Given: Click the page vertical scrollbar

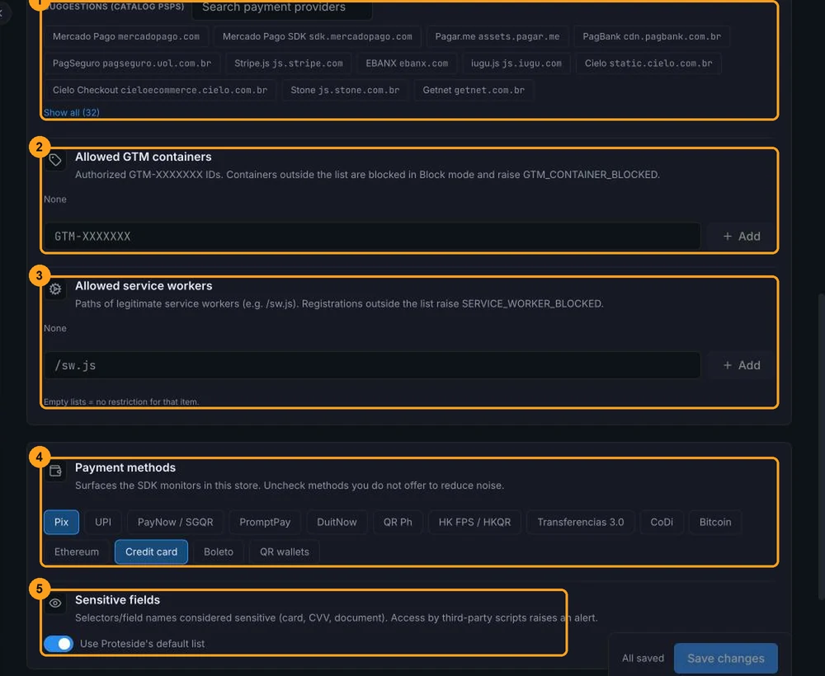Looking at the screenshot, I should [822, 447].
